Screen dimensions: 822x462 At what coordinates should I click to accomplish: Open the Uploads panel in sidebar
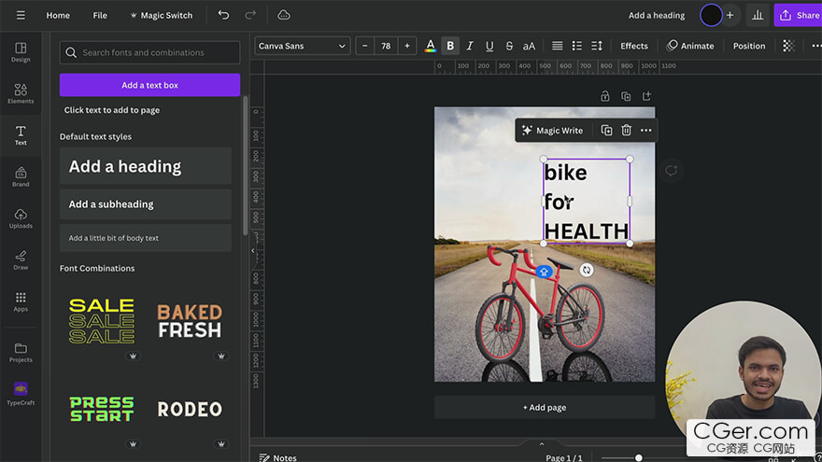pyautogui.click(x=21, y=217)
